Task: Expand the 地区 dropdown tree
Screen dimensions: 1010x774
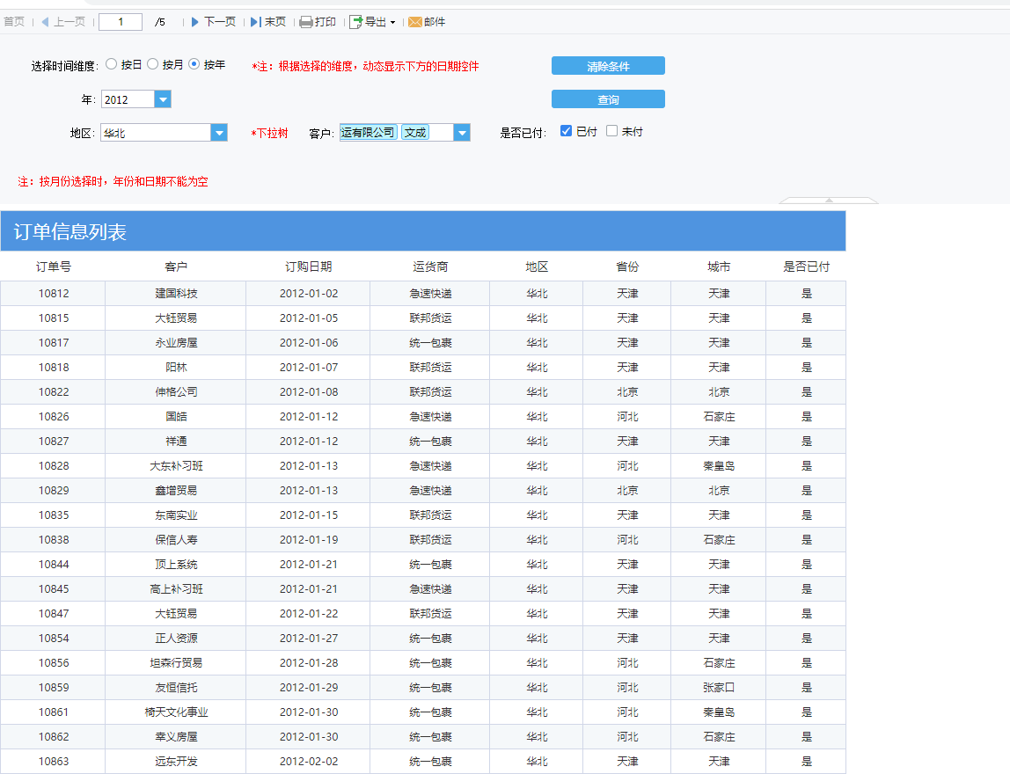Action: click(219, 133)
